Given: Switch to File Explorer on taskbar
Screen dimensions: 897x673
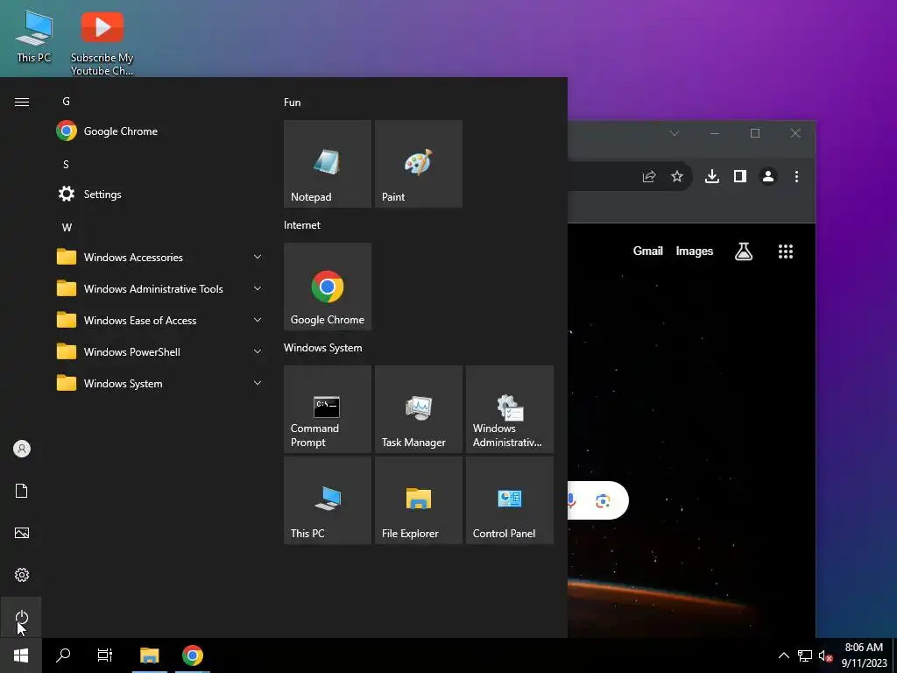Looking at the screenshot, I should (149, 655).
